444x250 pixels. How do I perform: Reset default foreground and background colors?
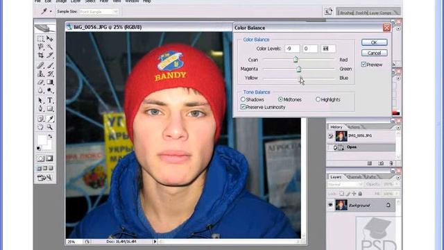[39, 148]
